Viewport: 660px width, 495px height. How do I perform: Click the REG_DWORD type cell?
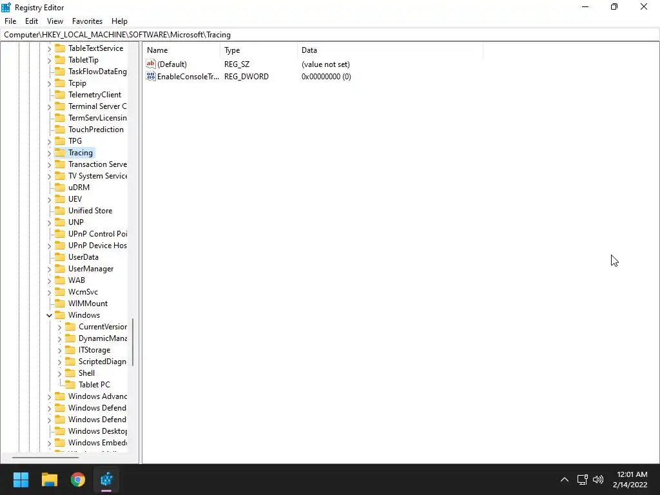(x=246, y=76)
